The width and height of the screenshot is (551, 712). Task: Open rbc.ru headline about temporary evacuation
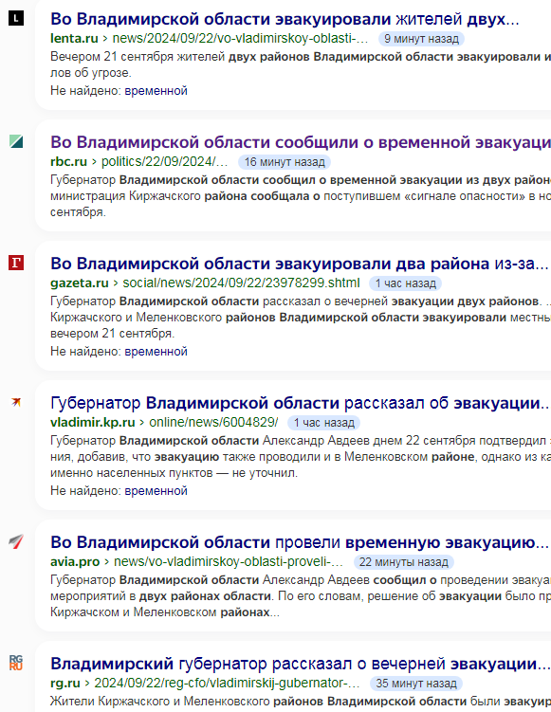pos(301,142)
